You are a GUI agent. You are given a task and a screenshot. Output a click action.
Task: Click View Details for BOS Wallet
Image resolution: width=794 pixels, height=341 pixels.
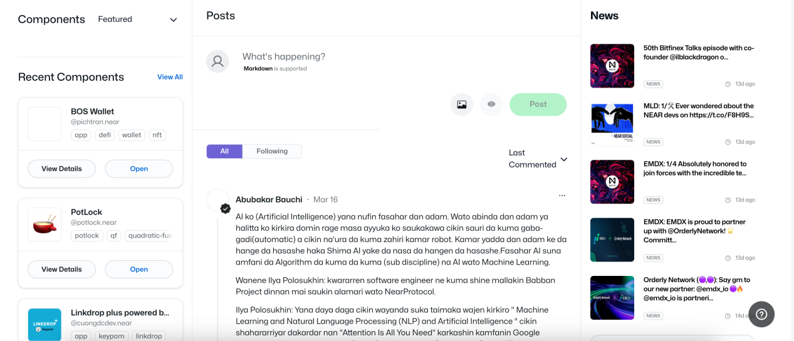[61, 169]
